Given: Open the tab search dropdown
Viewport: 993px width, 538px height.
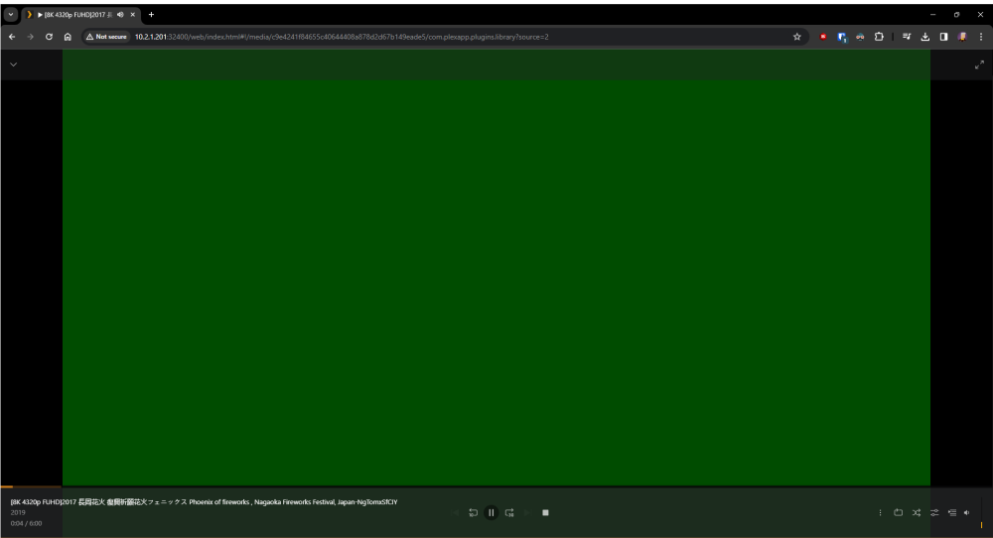Looking at the screenshot, I should (11, 14).
